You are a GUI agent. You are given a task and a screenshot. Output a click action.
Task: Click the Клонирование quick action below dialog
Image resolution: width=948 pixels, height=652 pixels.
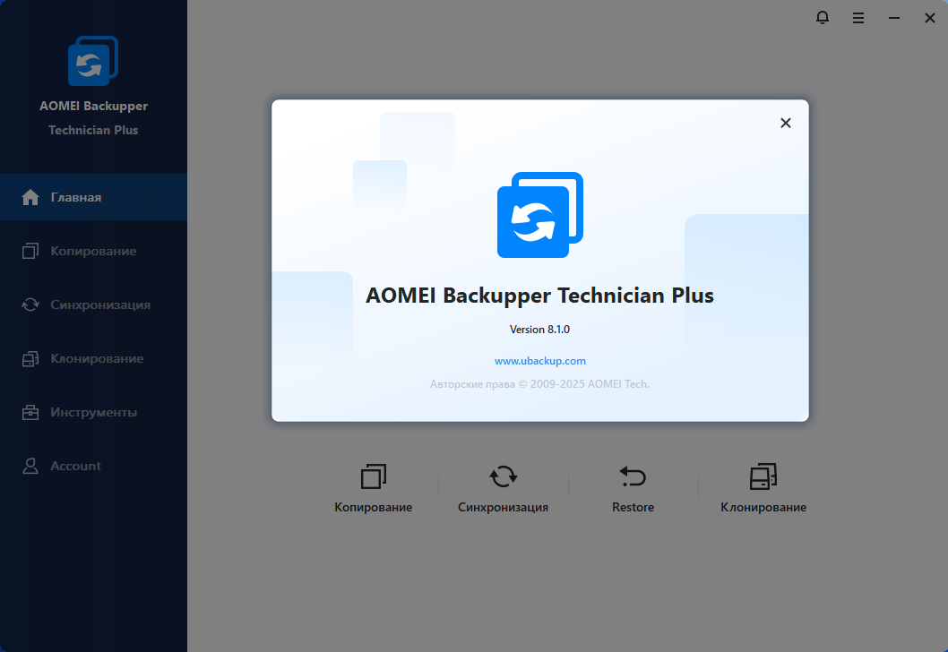pos(763,488)
